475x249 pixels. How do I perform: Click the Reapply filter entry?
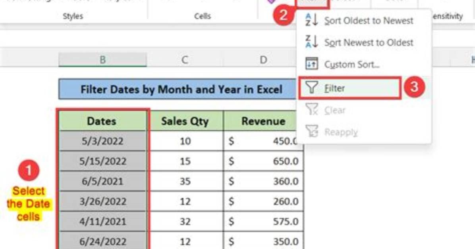pyautogui.click(x=363, y=132)
